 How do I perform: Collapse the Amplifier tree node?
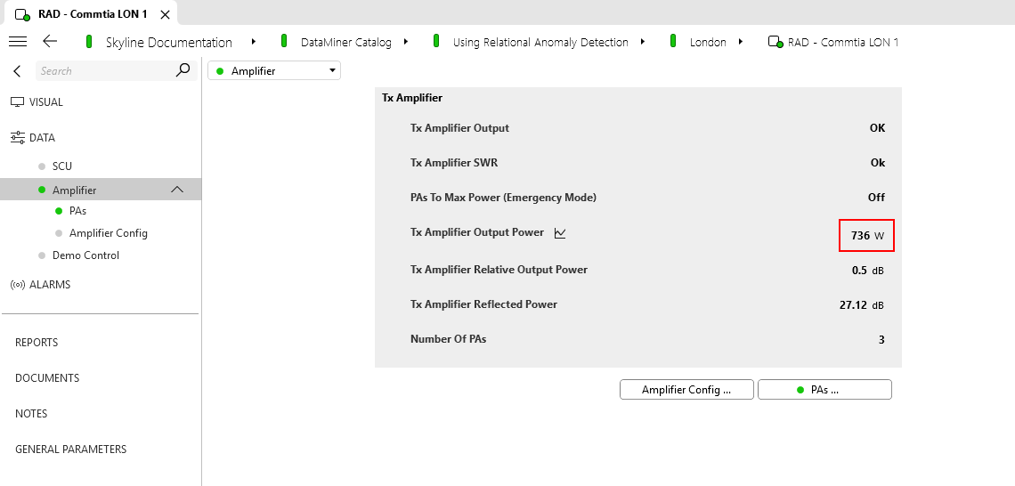click(177, 190)
